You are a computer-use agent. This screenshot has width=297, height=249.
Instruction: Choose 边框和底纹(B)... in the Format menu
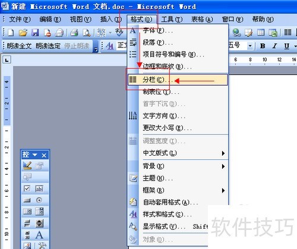(178, 67)
